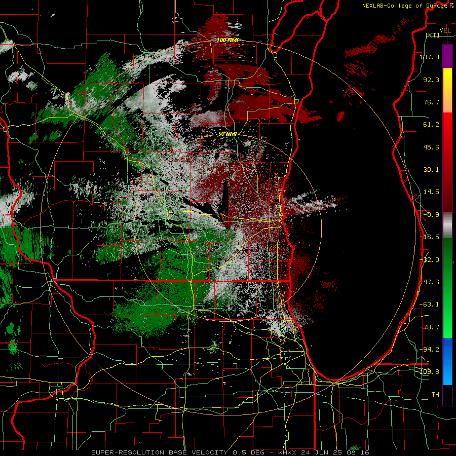Select the 45.6 velocity scale label

tap(431, 147)
